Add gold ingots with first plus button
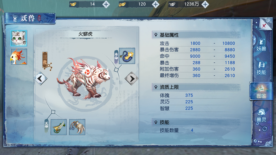The image size is (276, 155). coord(106,4)
